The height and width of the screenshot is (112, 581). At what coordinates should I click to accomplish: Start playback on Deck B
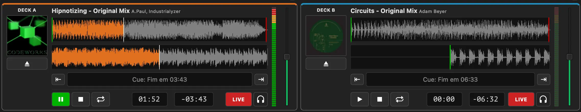pyautogui.click(x=360, y=99)
